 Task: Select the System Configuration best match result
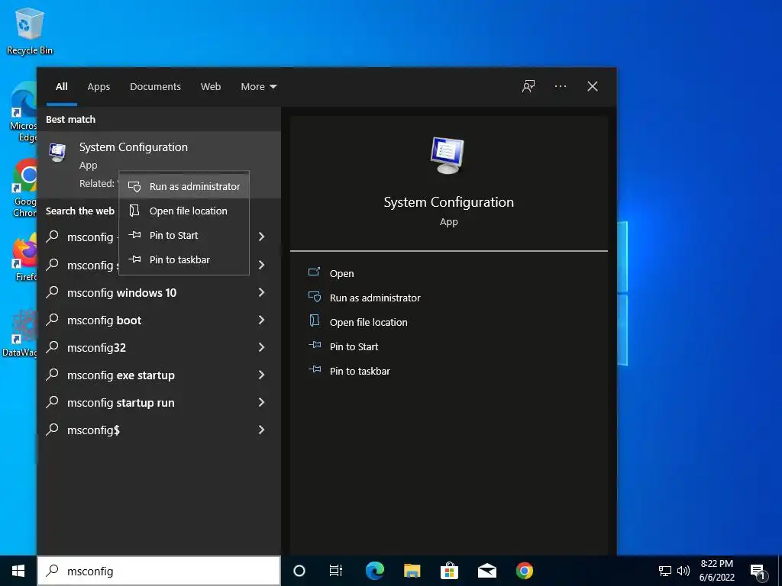tap(159, 165)
